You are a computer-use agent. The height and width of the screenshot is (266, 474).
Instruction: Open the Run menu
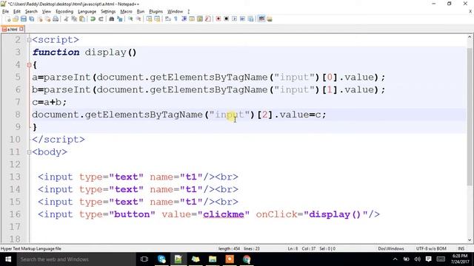tap(141, 12)
